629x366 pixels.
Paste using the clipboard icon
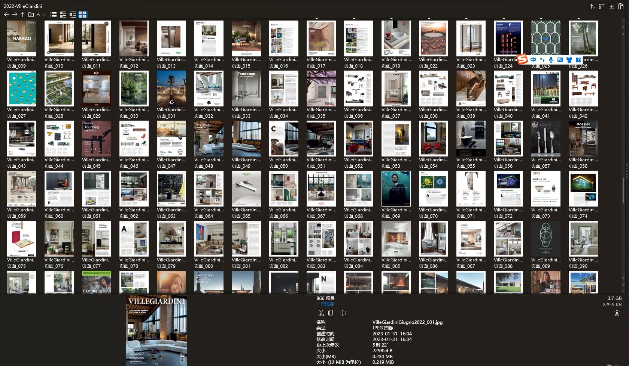tap(620, 6)
